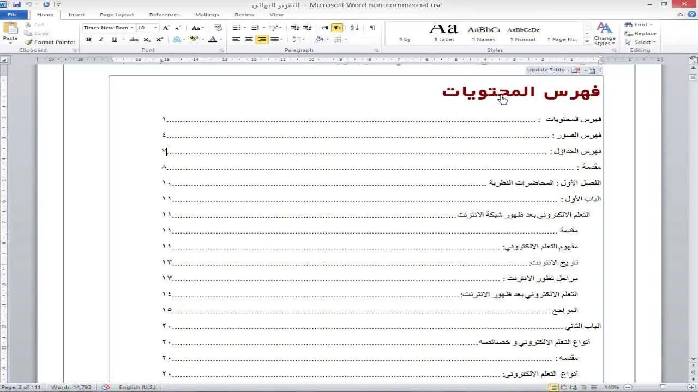Toggle Align Text Right
The height and width of the screenshot is (392, 698).
pos(262,39)
